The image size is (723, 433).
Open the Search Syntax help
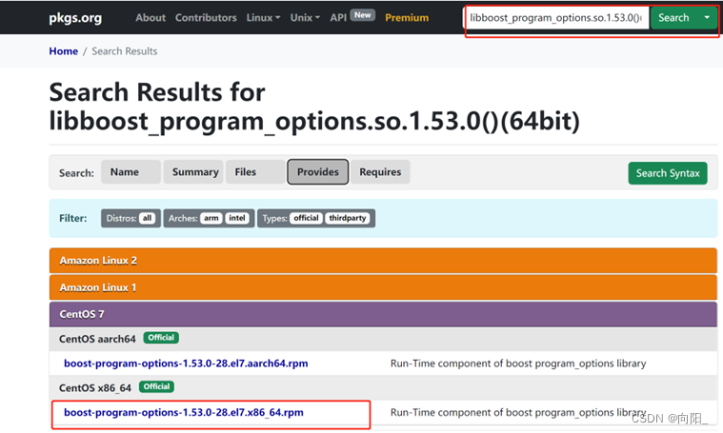(667, 173)
